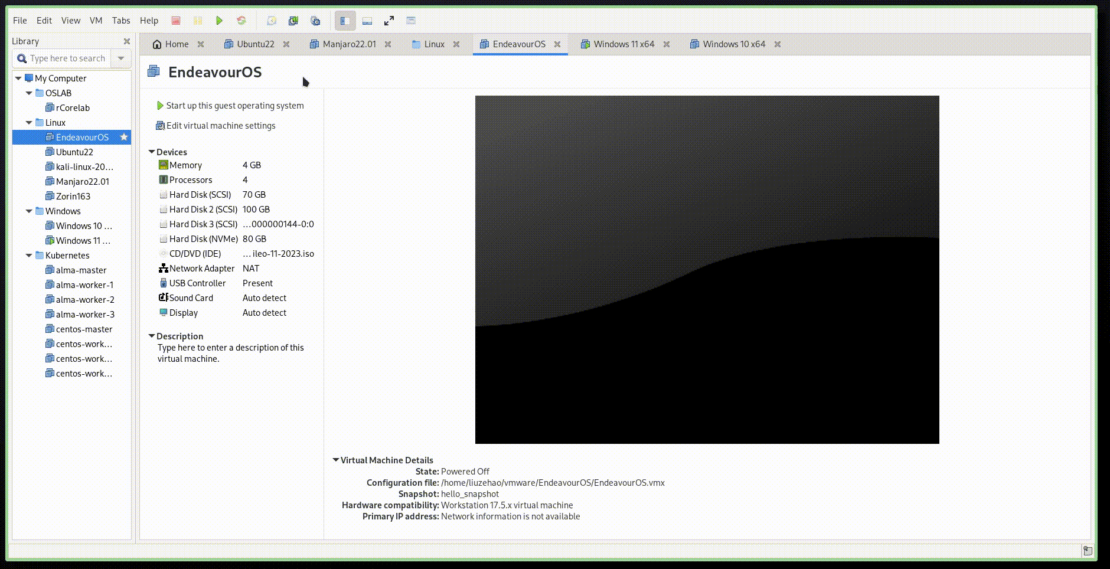Click the revert to snapshot toolbar icon
Screen dimensions: 1110x569
coord(293,21)
